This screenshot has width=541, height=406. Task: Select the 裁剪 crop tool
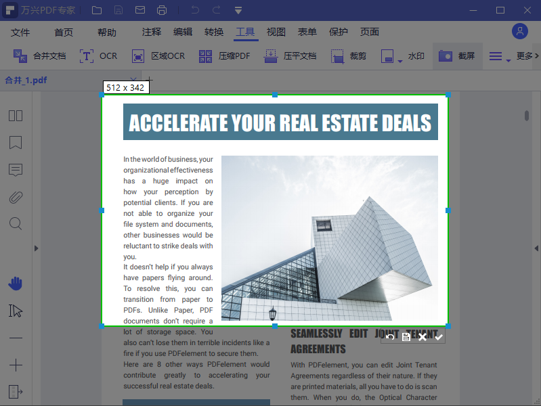349,56
